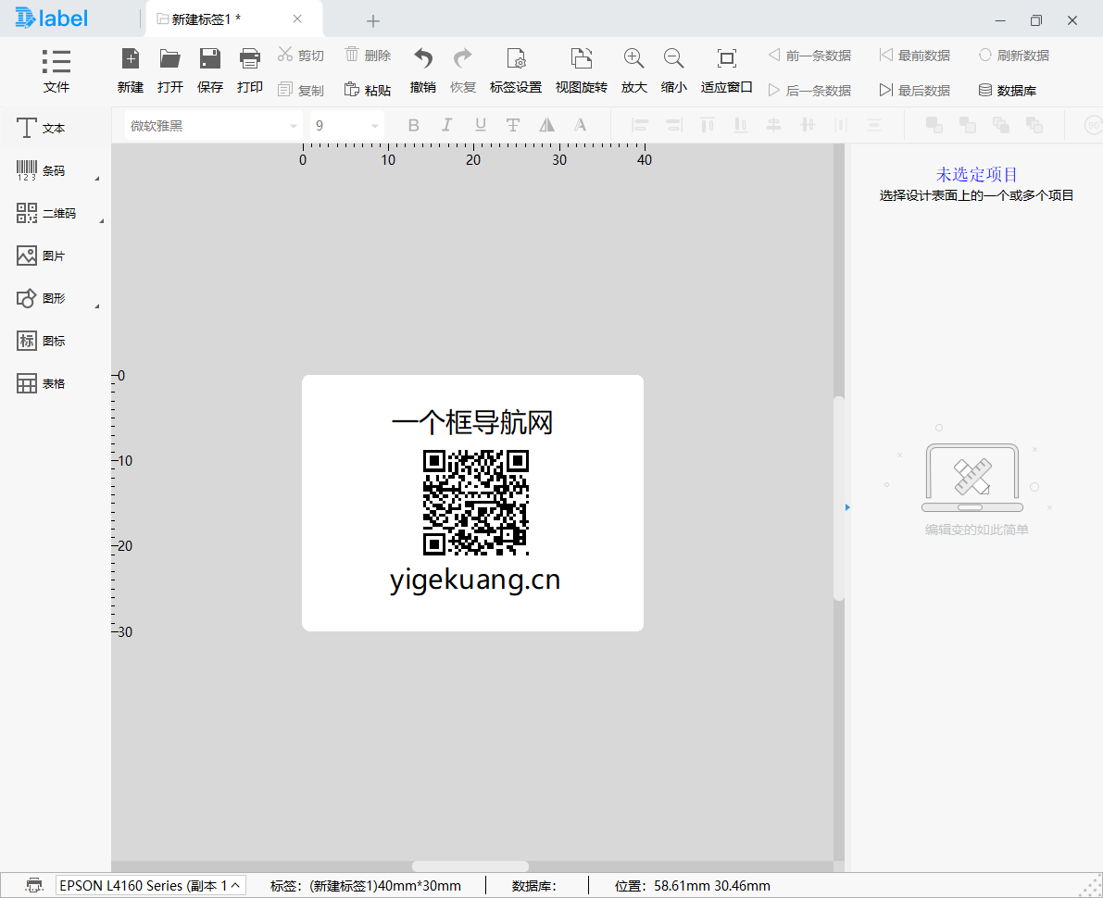The width and height of the screenshot is (1103, 898).
Task: Select the 一个框导航网 text on label
Action: click(x=472, y=422)
